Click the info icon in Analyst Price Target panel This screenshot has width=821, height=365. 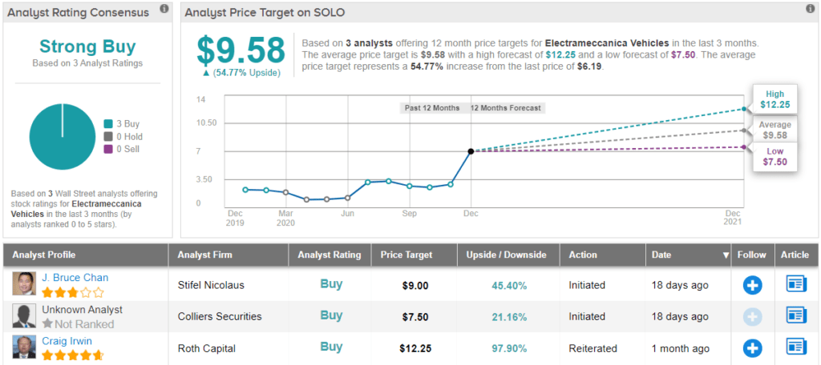(x=809, y=9)
